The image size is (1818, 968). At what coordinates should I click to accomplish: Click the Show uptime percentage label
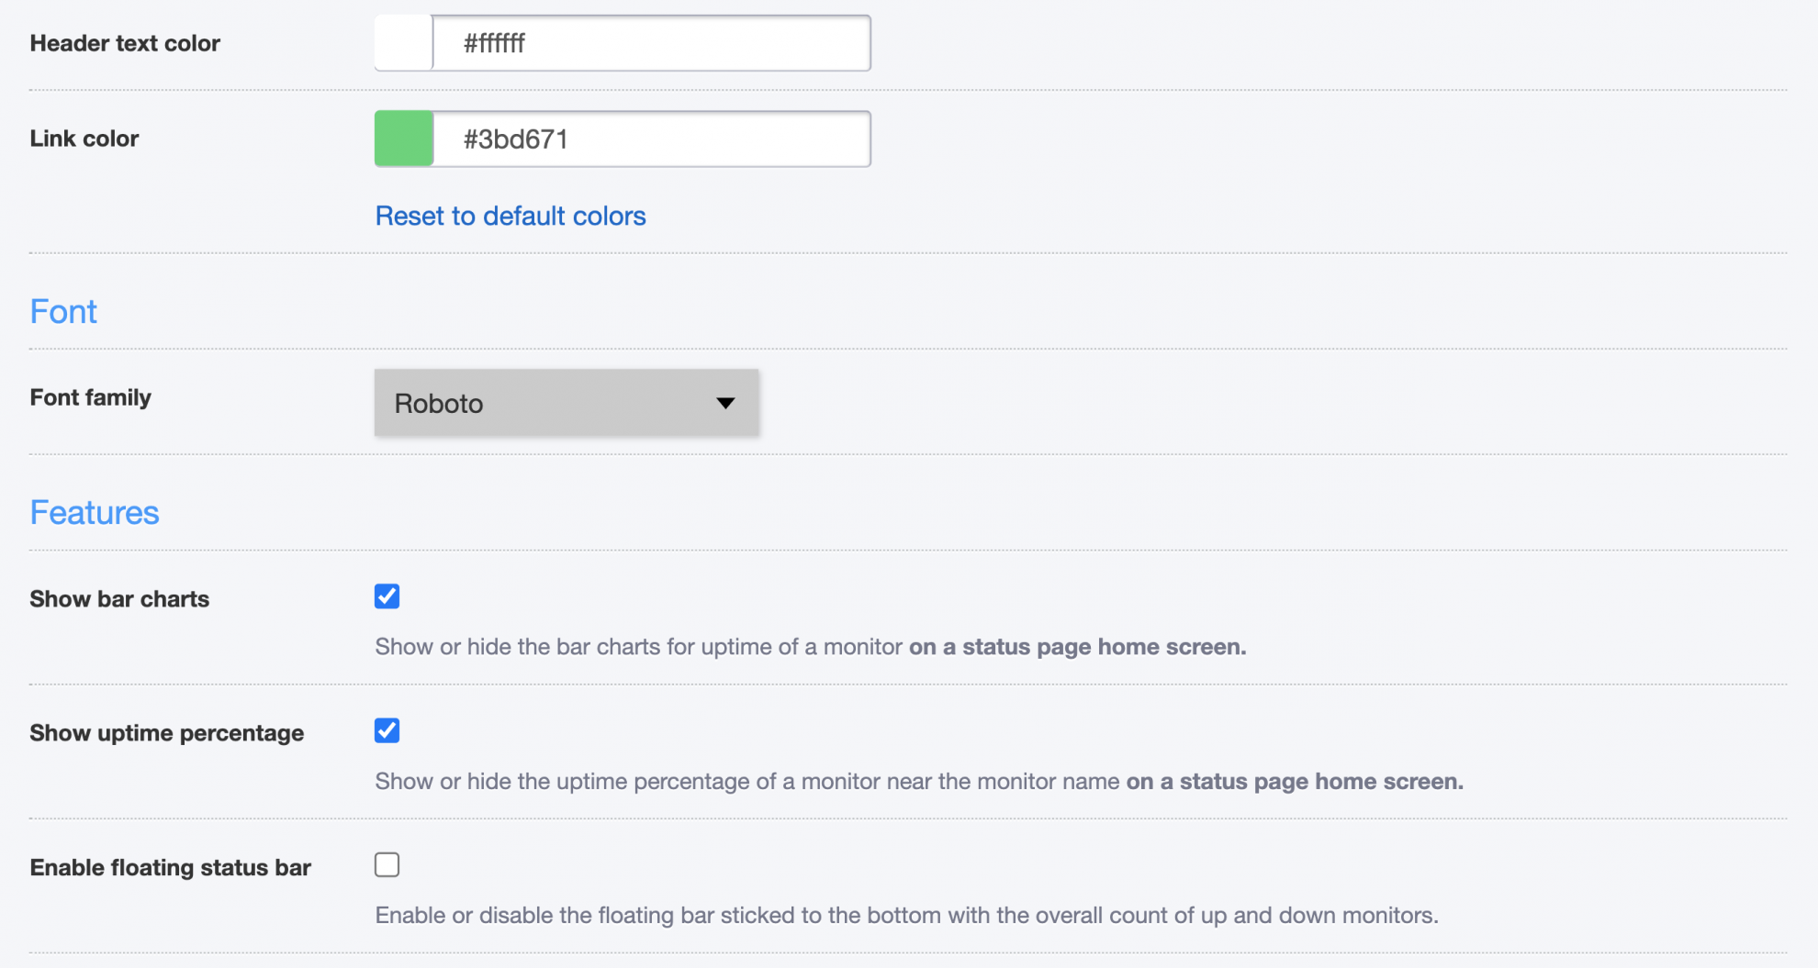pyautogui.click(x=166, y=732)
